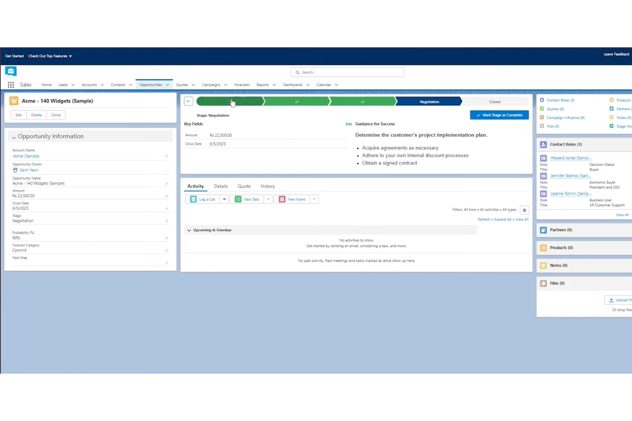Image resolution: width=632 pixels, height=421 pixels.
Task: Expand the Opportunities nav dropdown arrow
Action: click(167, 85)
